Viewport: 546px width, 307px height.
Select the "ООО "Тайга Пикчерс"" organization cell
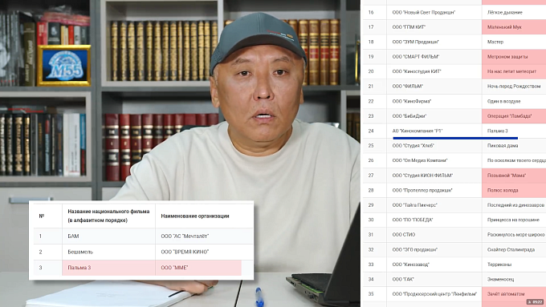(434, 205)
